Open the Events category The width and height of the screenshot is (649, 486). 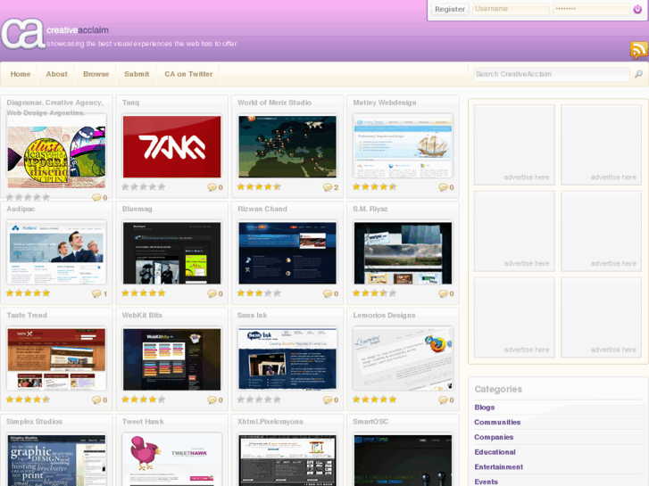(486, 482)
